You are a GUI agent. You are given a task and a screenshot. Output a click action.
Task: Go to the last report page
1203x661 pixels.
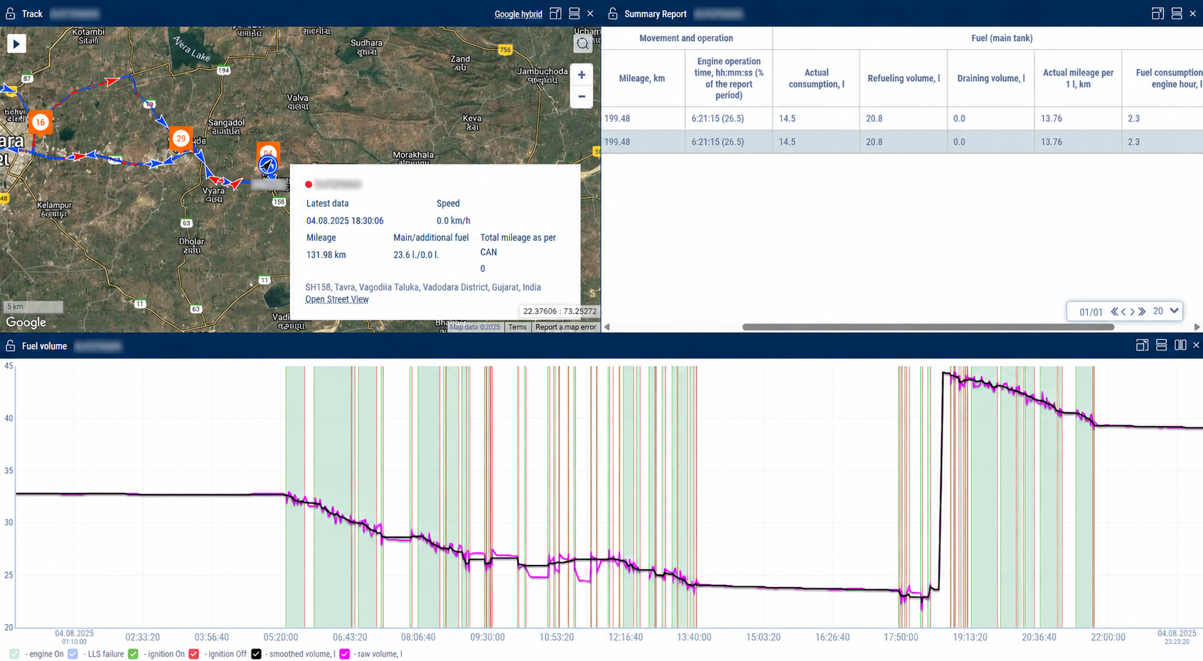pyautogui.click(x=1142, y=311)
